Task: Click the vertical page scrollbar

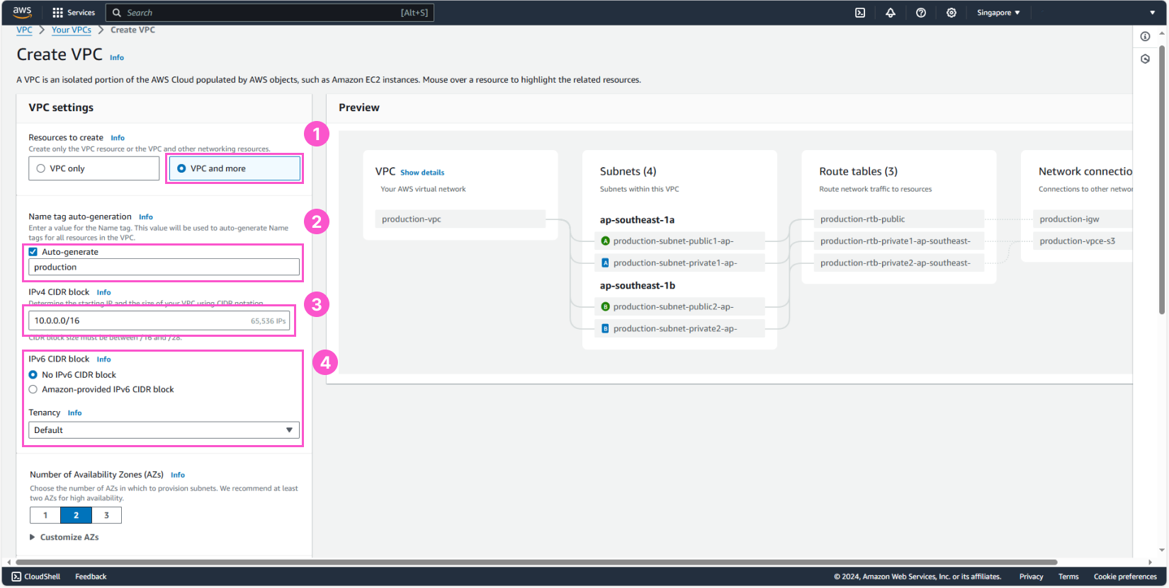Action: (x=1162, y=180)
